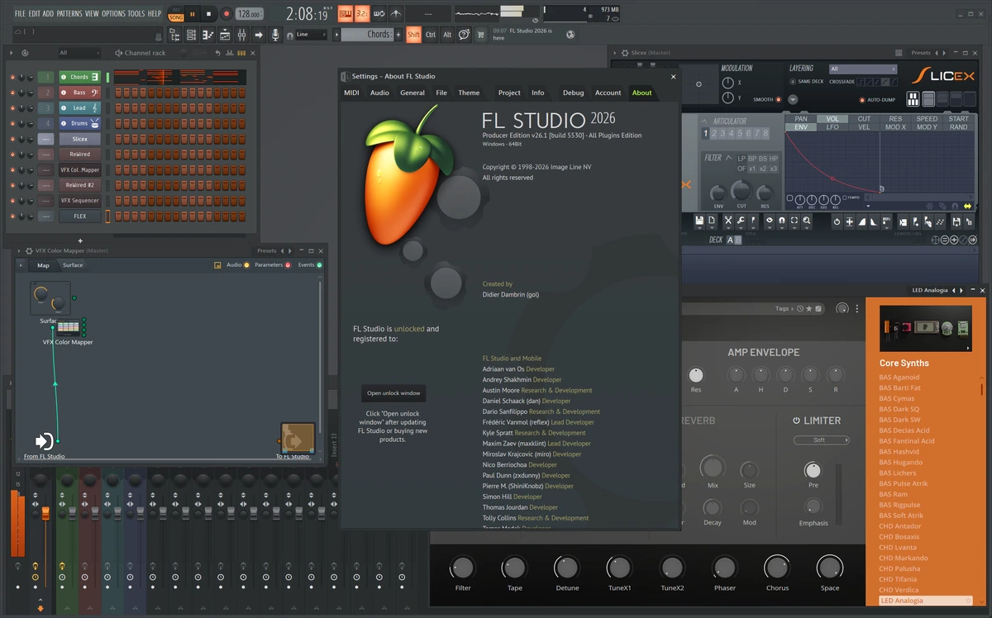Toggle SMOOTH LED in Slicex
Screen dimensions: 992x618
tap(778, 99)
